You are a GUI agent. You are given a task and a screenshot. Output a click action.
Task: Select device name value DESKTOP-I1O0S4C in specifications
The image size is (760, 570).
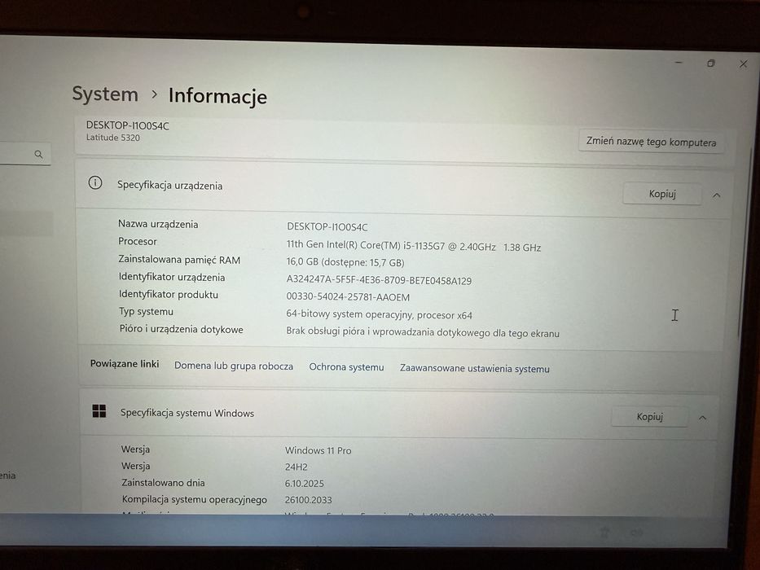pyautogui.click(x=327, y=227)
